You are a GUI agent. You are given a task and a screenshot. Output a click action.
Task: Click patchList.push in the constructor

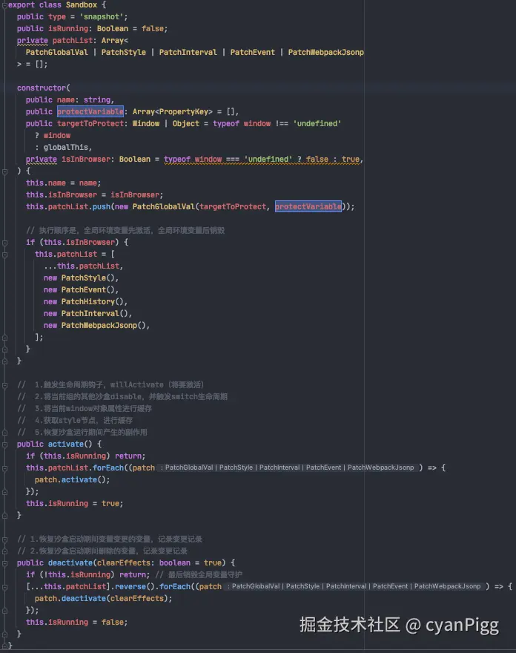tap(79, 206)
